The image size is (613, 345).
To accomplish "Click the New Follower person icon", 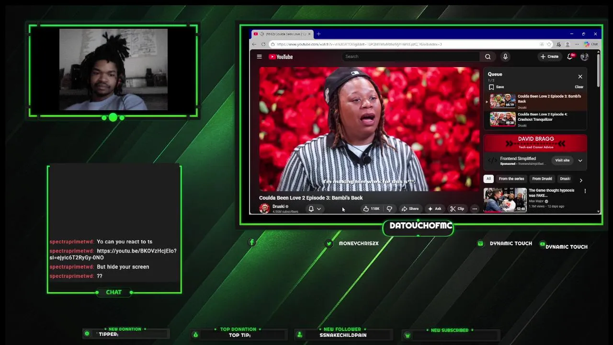I will pyautogui.click(x=300, y=334).
